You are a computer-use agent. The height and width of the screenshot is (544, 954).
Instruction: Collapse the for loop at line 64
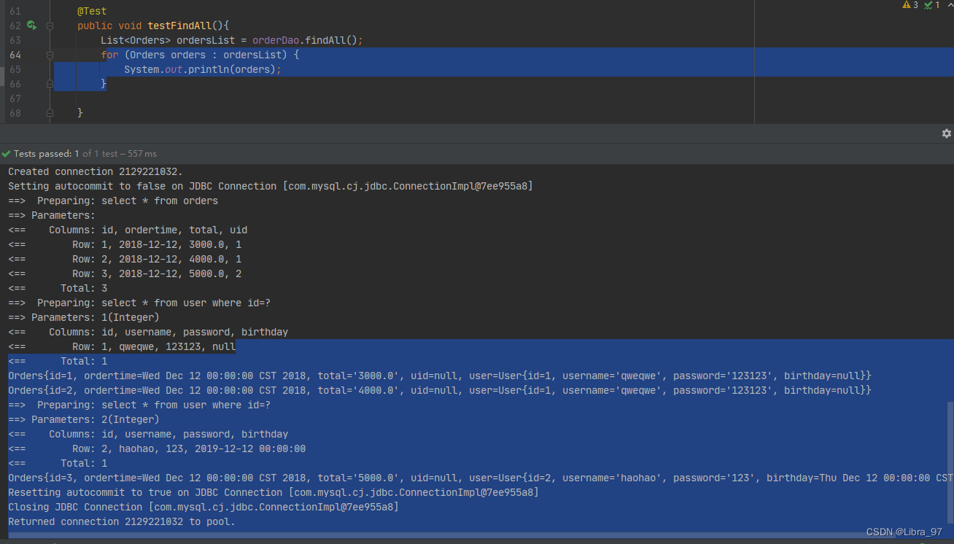tap(50, 55)
